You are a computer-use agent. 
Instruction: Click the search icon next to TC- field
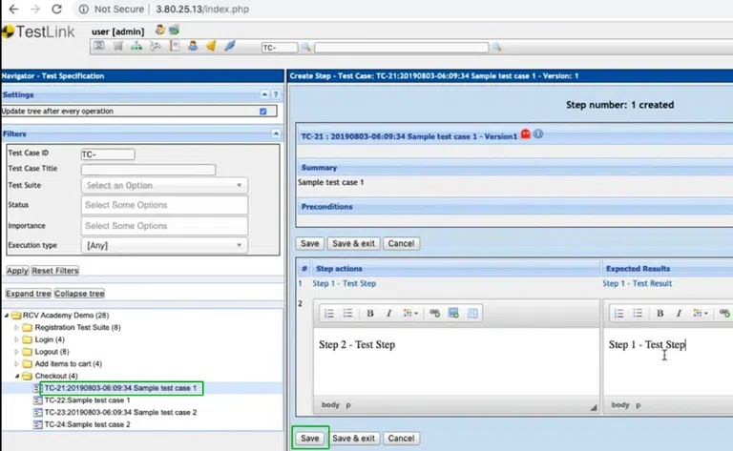(x=305, y=47)
